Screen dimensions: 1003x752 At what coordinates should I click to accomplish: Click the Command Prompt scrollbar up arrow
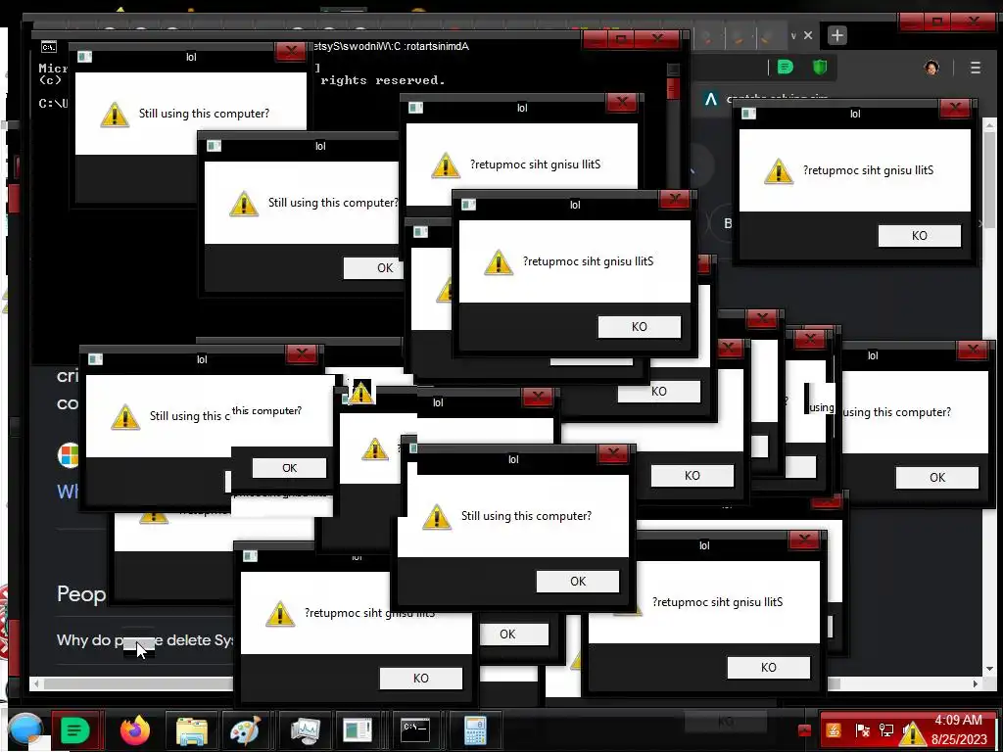pos(673,70)
